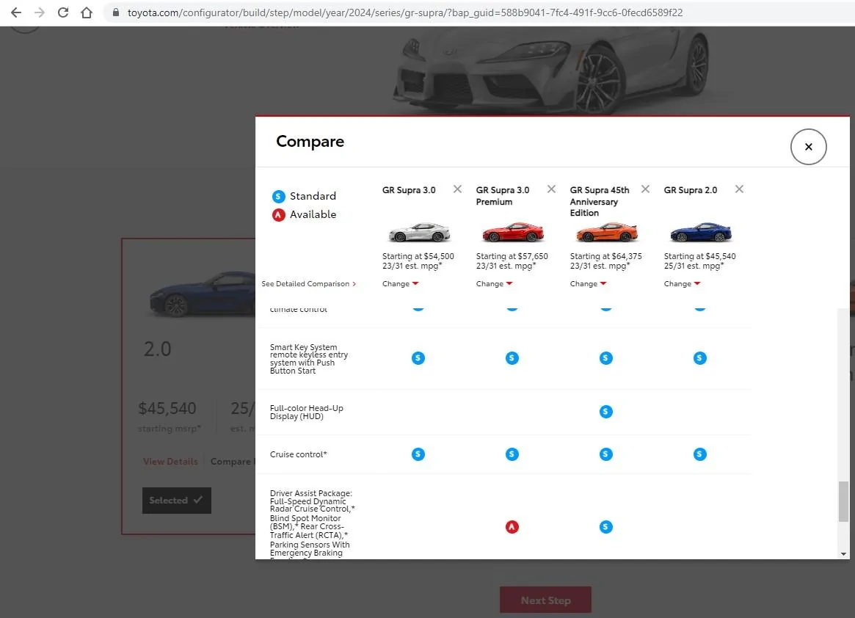Click the GR Supra 3.0 Premium heading
The height and width of the screenshot is (618, 855).
point(503,196)
